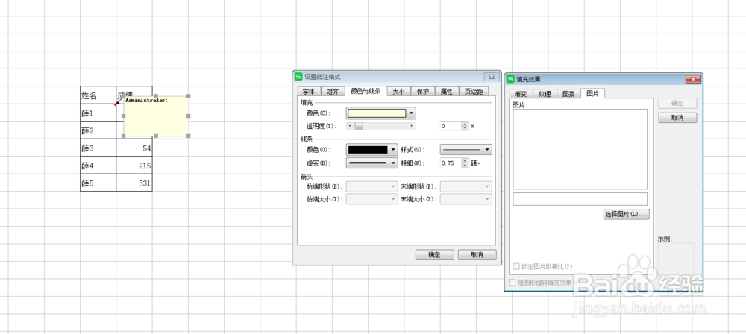Click the cell 薛5

click(98, 183)
